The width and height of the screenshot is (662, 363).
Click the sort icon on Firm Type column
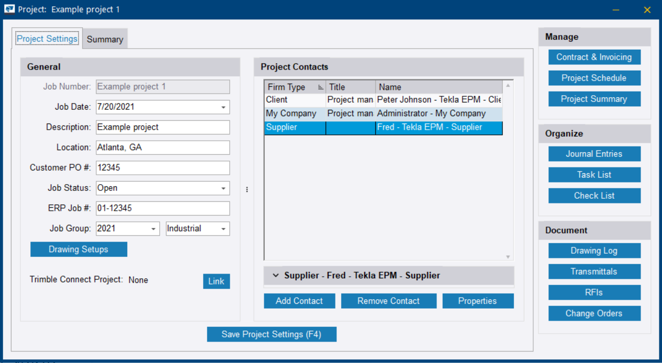(320, 87)
